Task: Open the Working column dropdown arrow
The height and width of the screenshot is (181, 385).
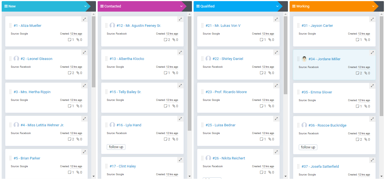Action: point(373,6)
